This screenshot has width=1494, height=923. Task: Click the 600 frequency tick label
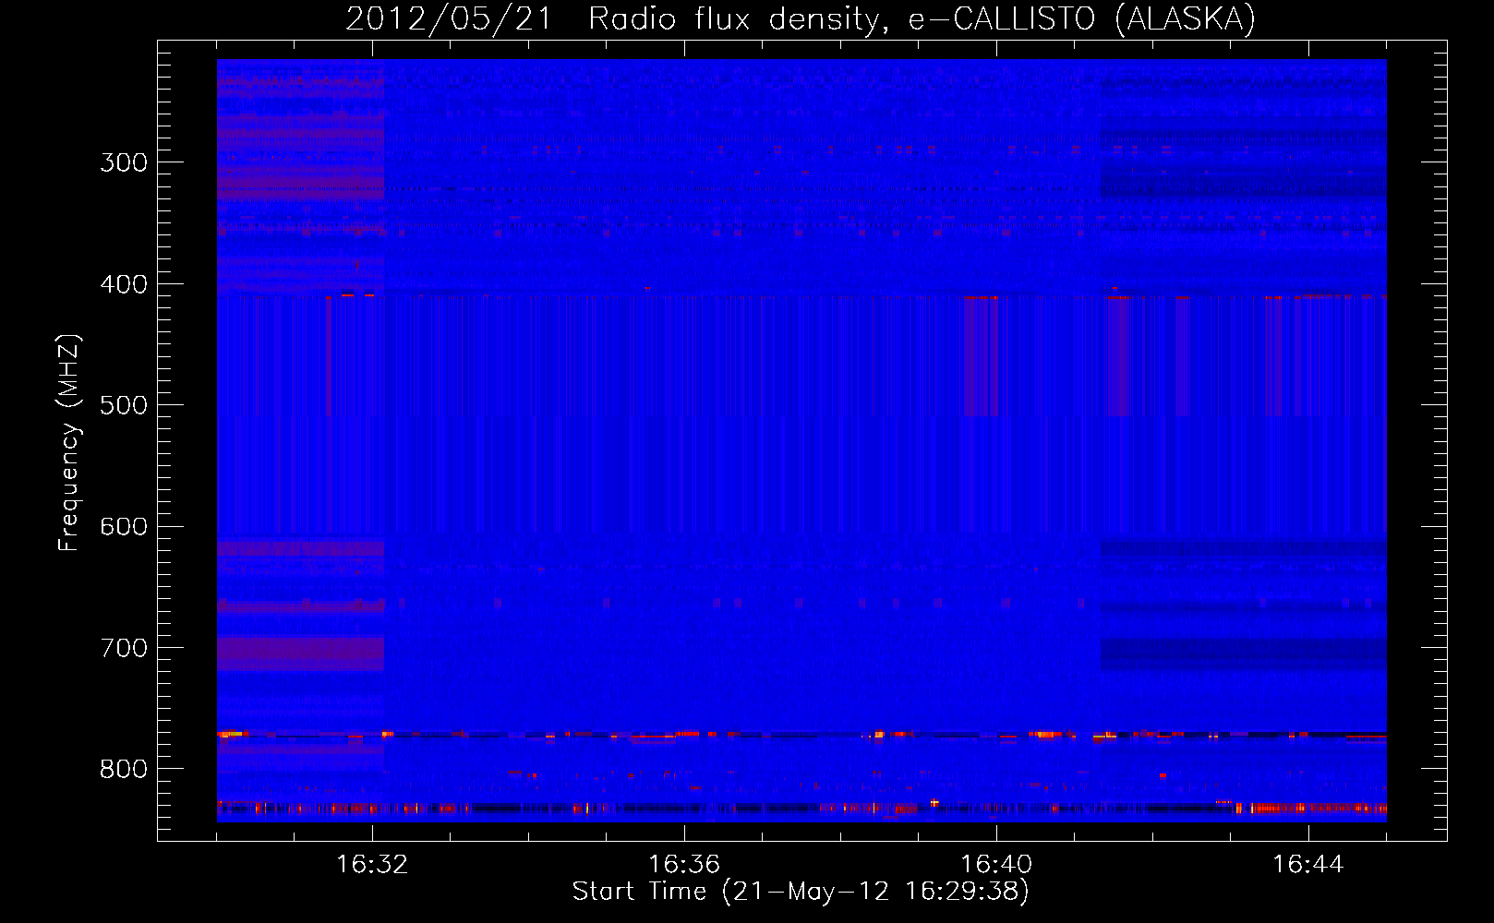[124, 527]
